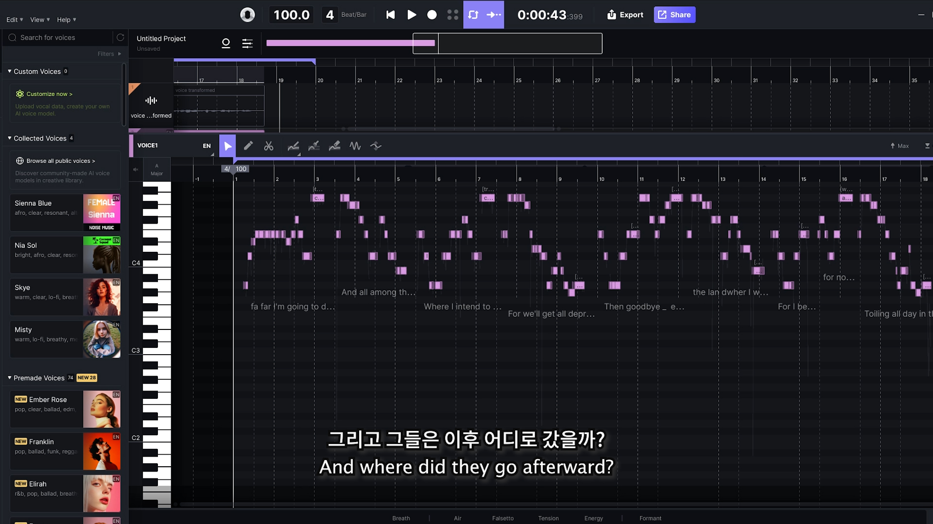Click the Export button

pos(625,15)
